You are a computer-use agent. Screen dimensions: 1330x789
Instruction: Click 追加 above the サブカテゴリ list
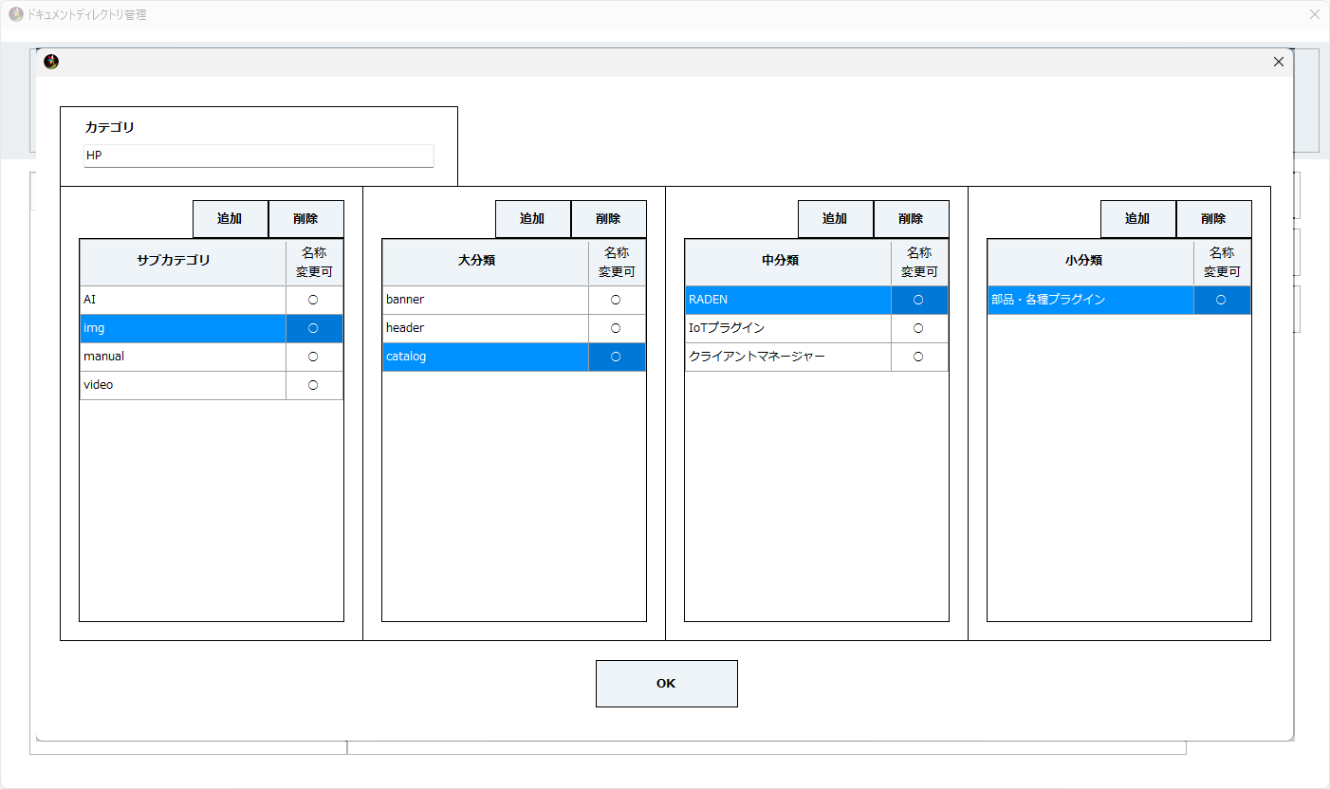(231, 219)
